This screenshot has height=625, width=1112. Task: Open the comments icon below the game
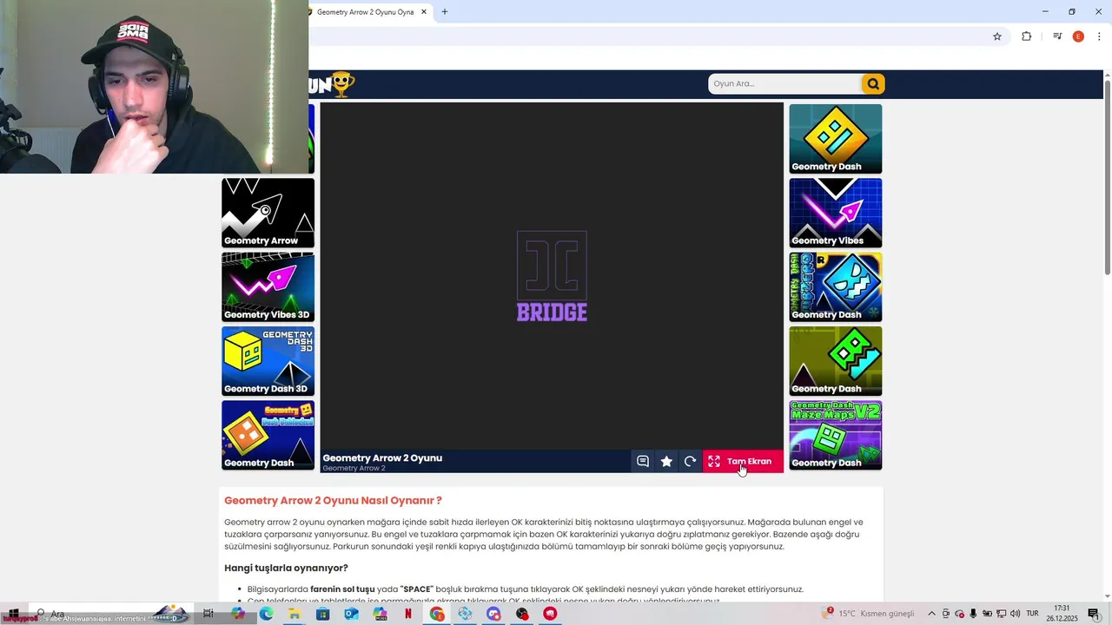coord(643,461)
